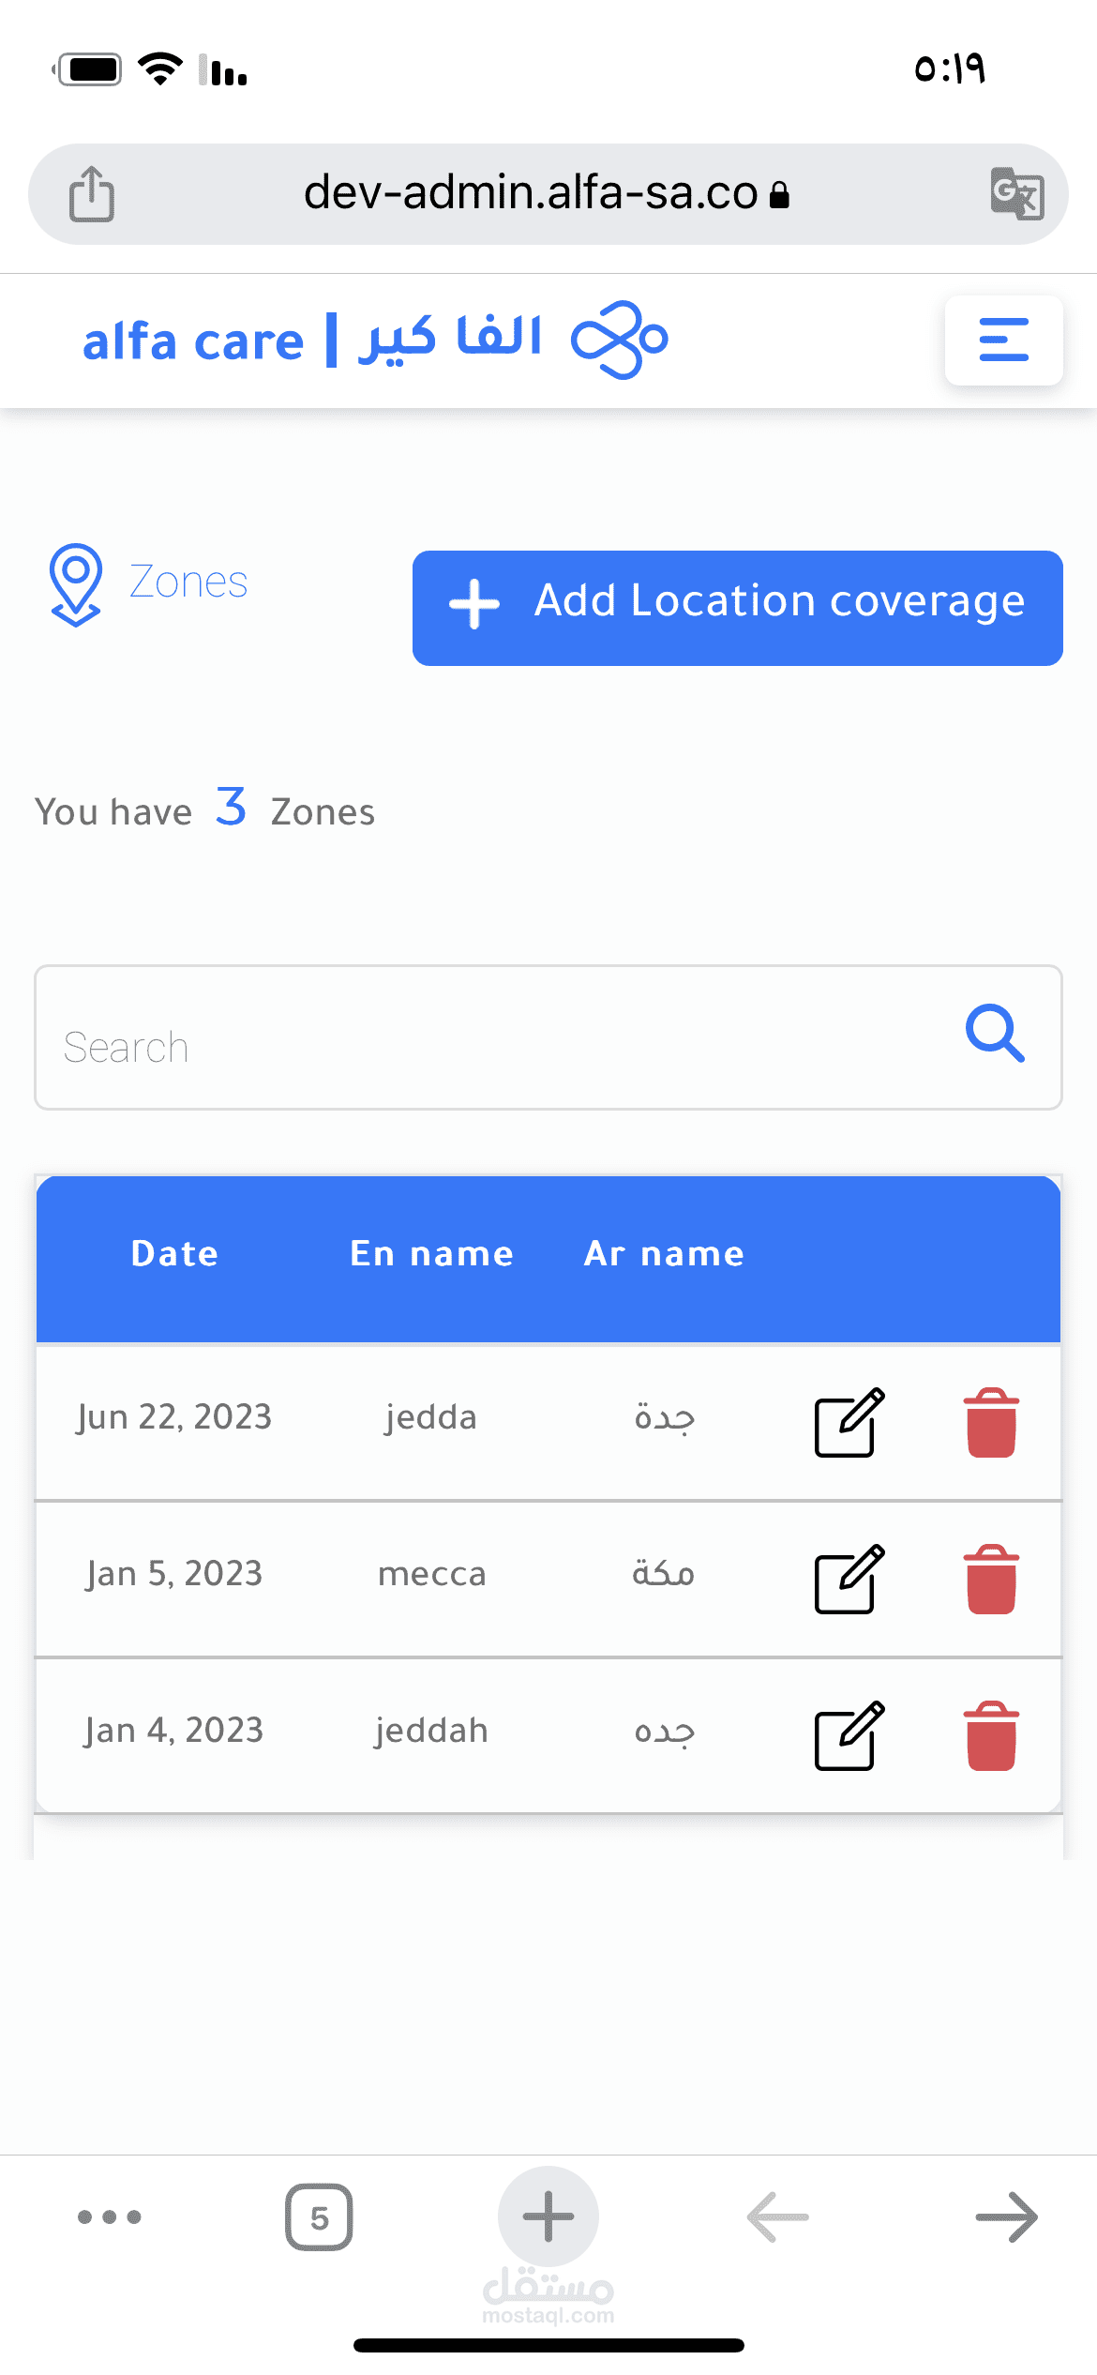Open browser more options menu
The image size is (1097, 2375).
tap(110, 2216)
